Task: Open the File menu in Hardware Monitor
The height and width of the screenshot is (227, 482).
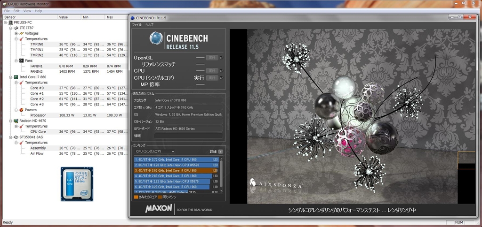Action: (x=7, y=11)
